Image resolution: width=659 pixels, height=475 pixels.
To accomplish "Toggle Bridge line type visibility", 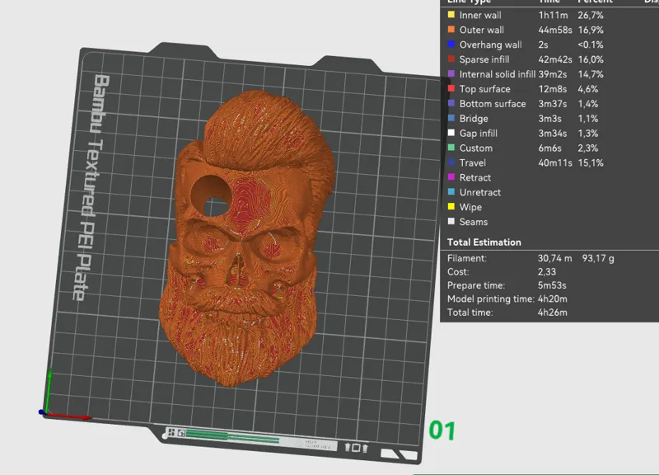I will [451, 118].
